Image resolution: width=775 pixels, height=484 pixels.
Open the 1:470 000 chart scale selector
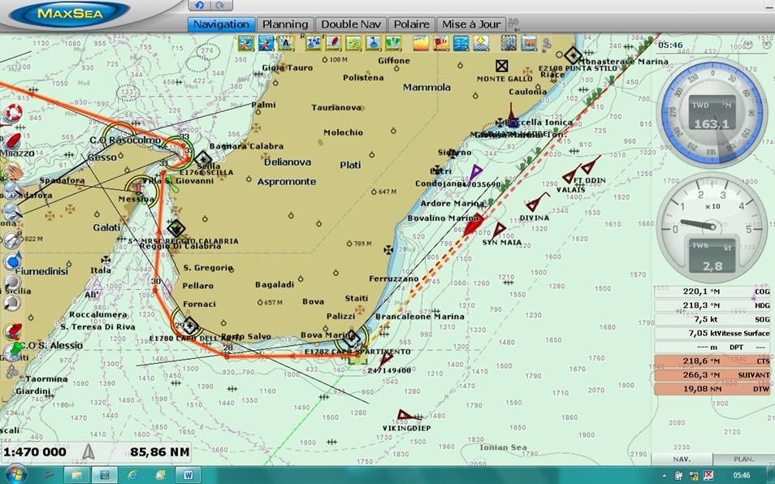(35, 452)
